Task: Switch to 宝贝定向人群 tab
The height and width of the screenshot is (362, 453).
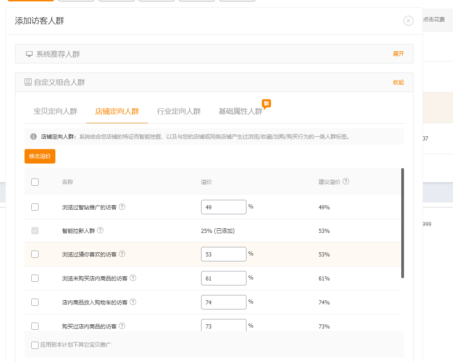Action: [55, 111]
